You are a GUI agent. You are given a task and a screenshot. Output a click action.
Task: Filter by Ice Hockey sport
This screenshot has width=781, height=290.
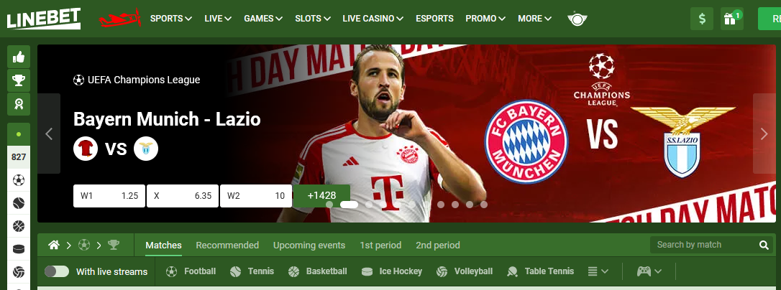391,271
